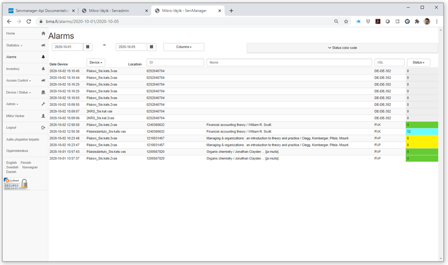Reload the page
Image resolution: width=448 pixels, height=265 pixels.
[x=28, y=21]
